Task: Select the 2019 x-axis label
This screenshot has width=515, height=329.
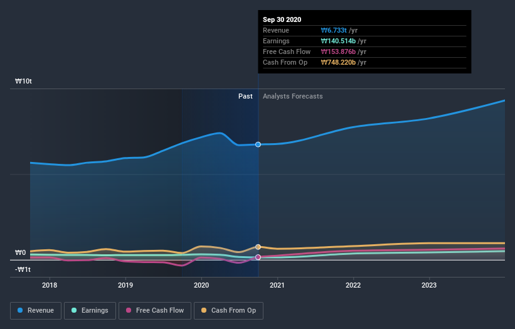Action: [x=125, y=285]
